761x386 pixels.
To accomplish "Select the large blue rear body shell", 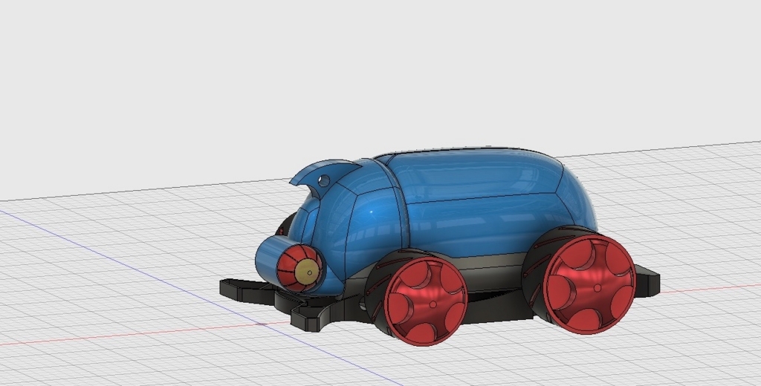I will [490, 203].
